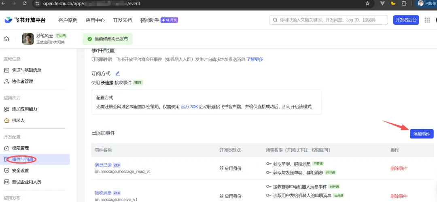Click the 开发者后台 button

click(406, 20)
